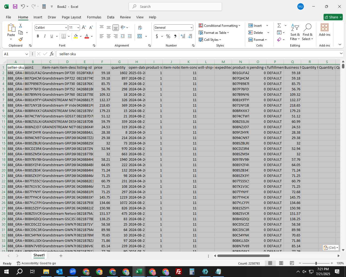Open the Number Format General dropdown
Screen dimensions: 346x277
pyautogui.click(x=191, y=28)
